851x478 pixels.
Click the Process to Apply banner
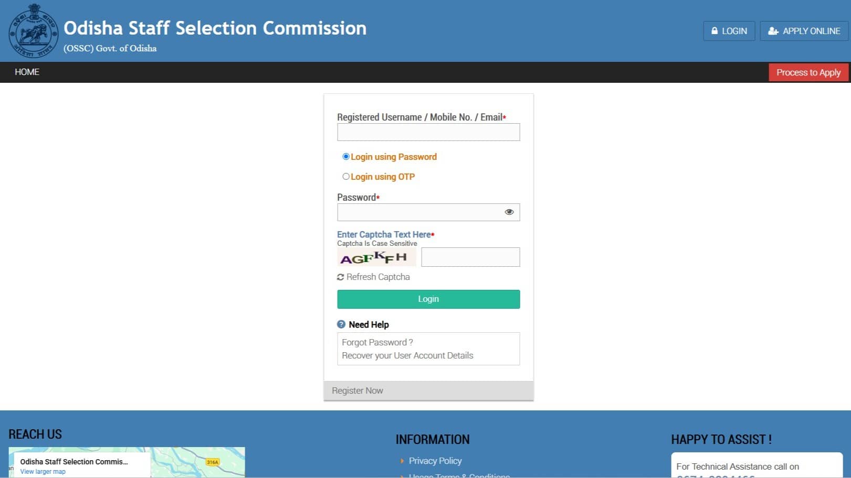[x=808, y=72]
